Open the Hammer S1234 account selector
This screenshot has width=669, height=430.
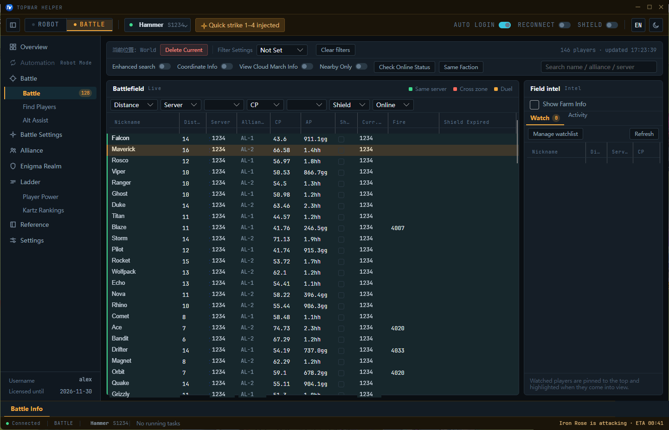(158, 25)
